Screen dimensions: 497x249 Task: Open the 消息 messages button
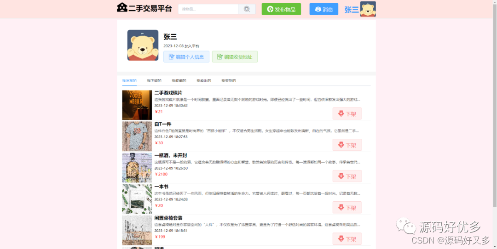click(x=324, y=9)
